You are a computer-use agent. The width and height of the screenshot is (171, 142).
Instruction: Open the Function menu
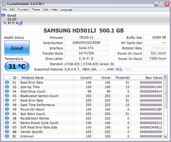[23, 10]
